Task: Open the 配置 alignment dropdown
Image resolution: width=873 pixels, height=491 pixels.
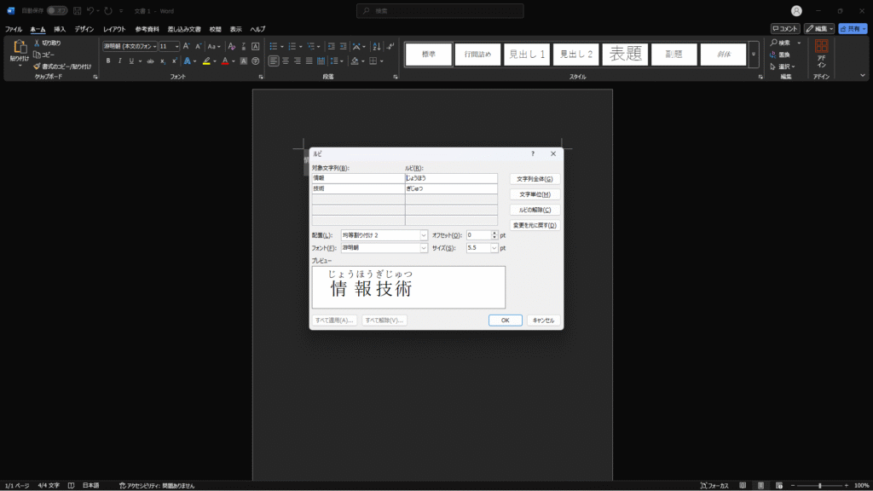Action: click(384, 235)
